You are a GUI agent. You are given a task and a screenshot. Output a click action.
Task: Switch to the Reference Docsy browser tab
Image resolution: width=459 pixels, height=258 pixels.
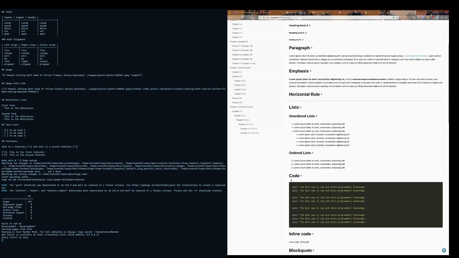point(376,13)
